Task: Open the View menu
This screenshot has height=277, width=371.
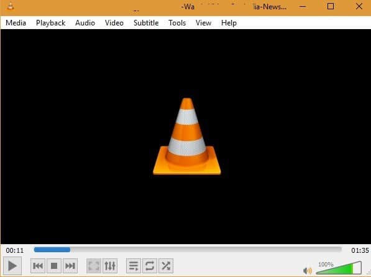Action: coord(203,23)
